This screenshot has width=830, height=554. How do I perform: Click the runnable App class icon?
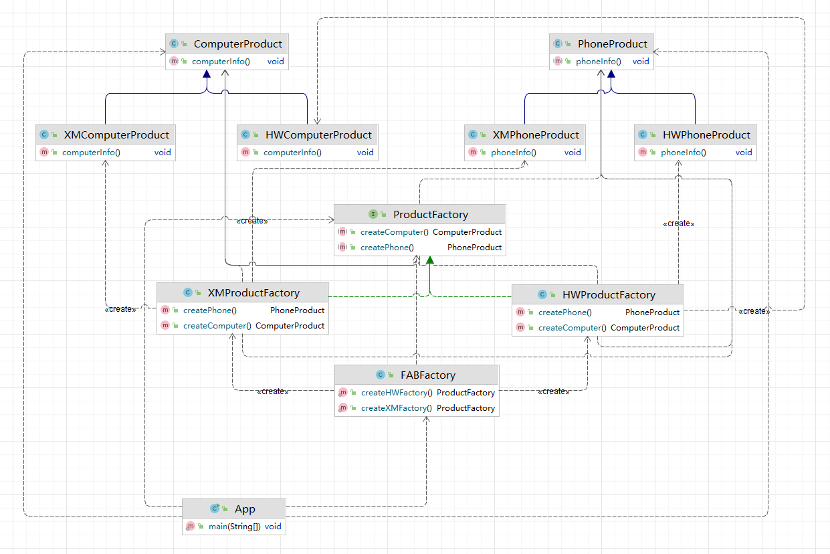tap(215, 509)
